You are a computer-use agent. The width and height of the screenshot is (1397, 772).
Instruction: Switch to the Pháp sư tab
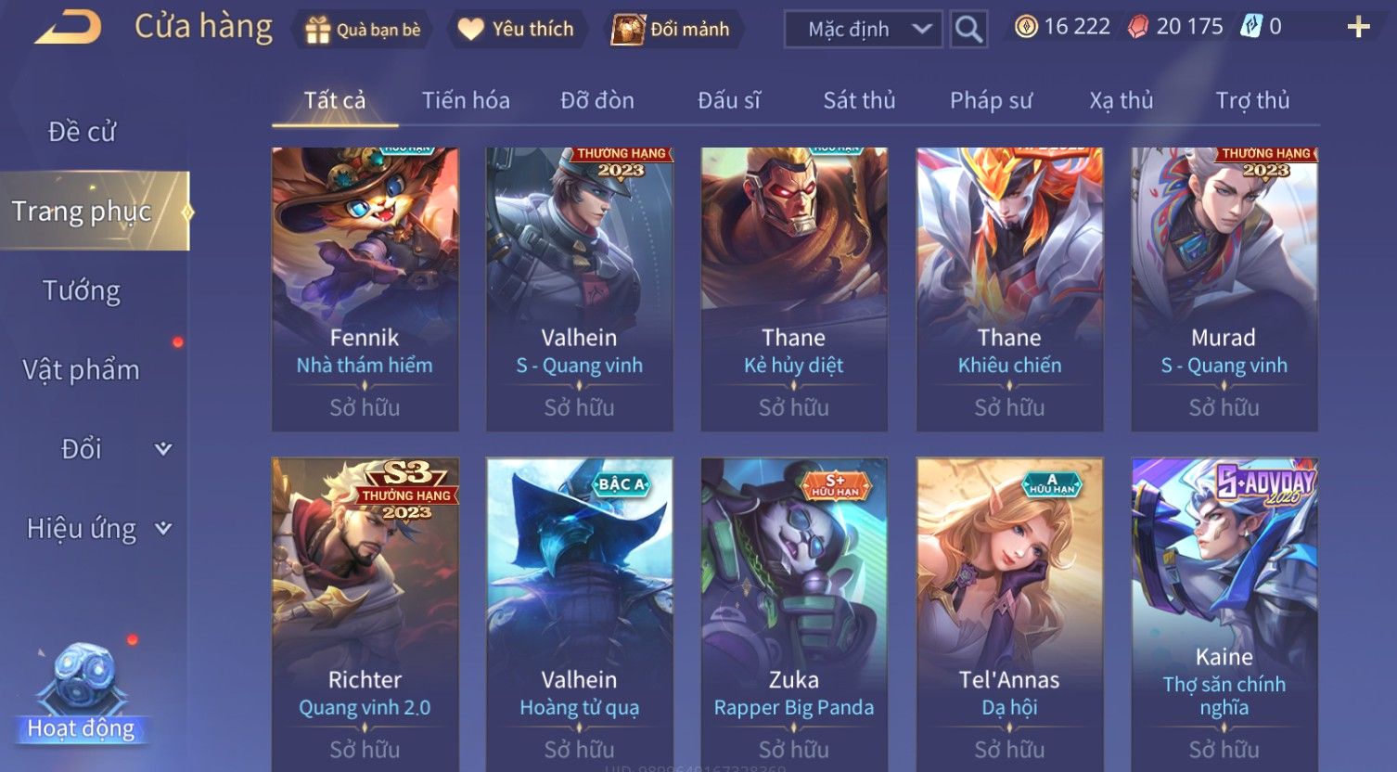pyautogui.click(x=991, y=100)
